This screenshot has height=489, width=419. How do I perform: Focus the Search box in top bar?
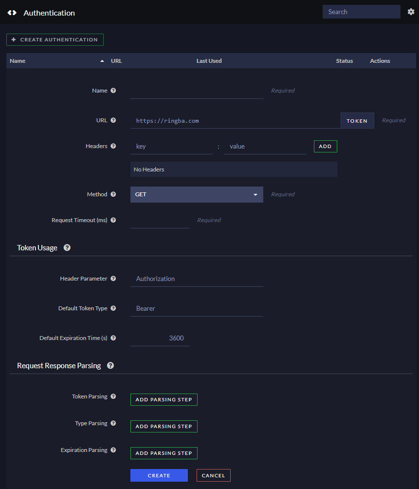point(362,12)
